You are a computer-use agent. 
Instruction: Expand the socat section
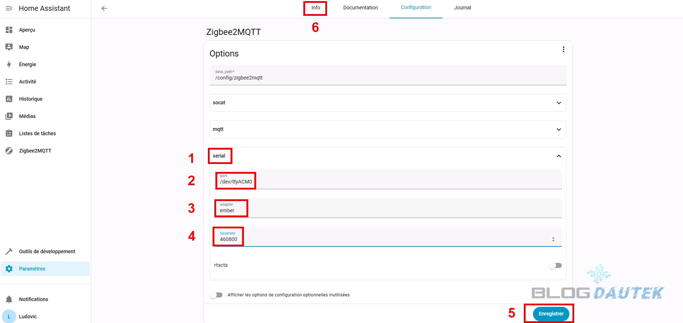click(559, 103)
